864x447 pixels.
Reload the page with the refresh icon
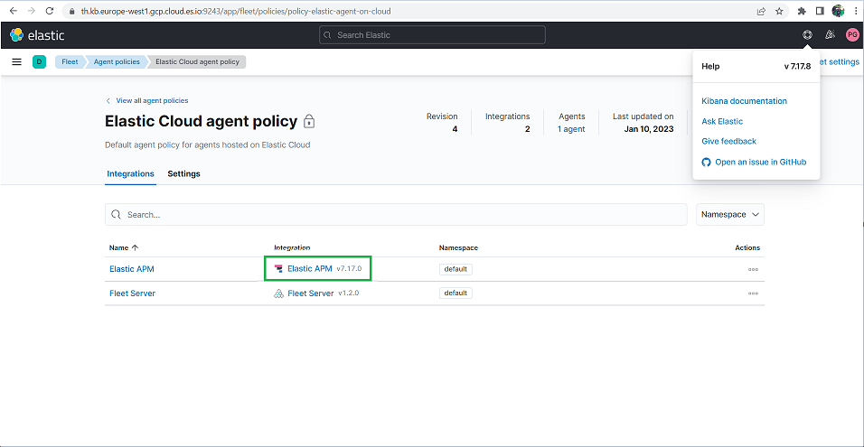pyautogui.click(x=50, y=11)
